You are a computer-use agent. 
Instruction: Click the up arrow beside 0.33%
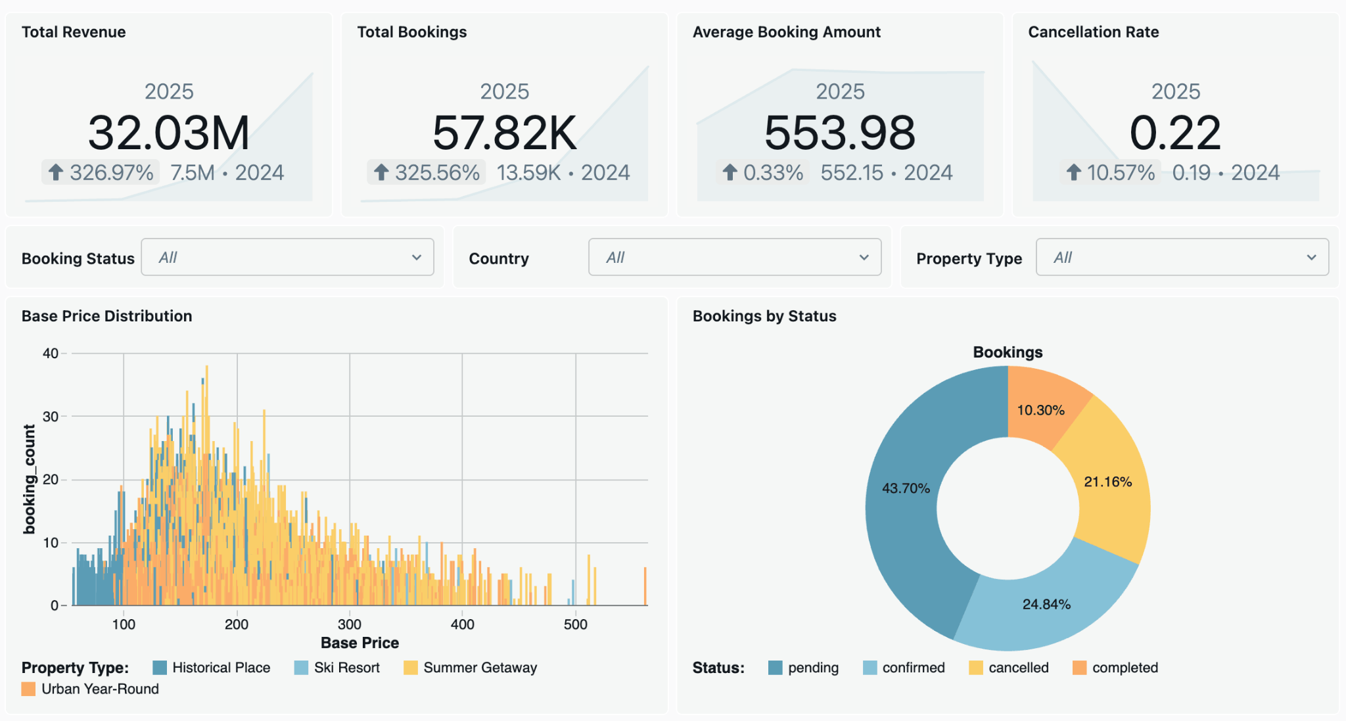[730, 172]
